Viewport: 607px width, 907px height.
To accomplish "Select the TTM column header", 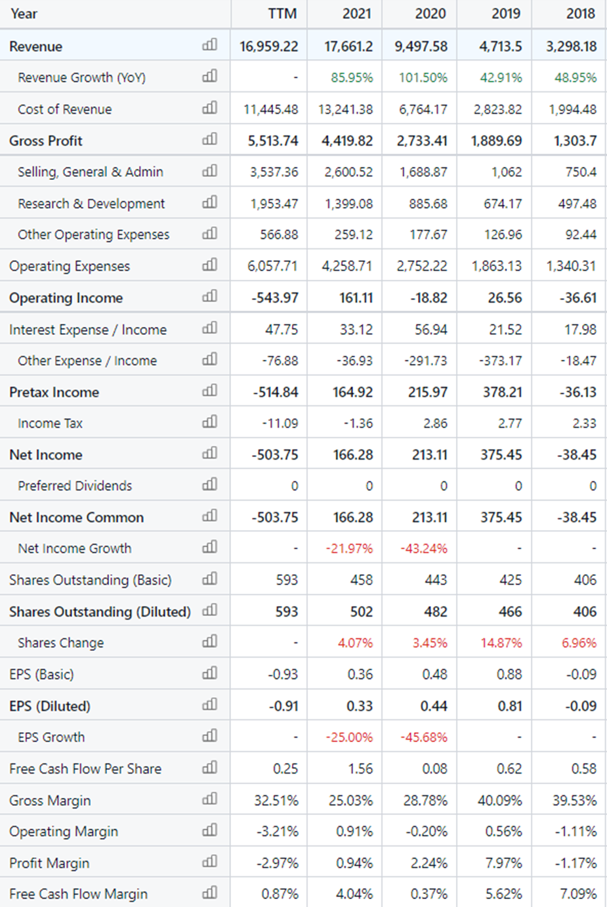I will point(283,14).
